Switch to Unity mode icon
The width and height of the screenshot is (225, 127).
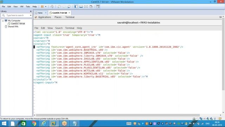click(x=91, y=7)
